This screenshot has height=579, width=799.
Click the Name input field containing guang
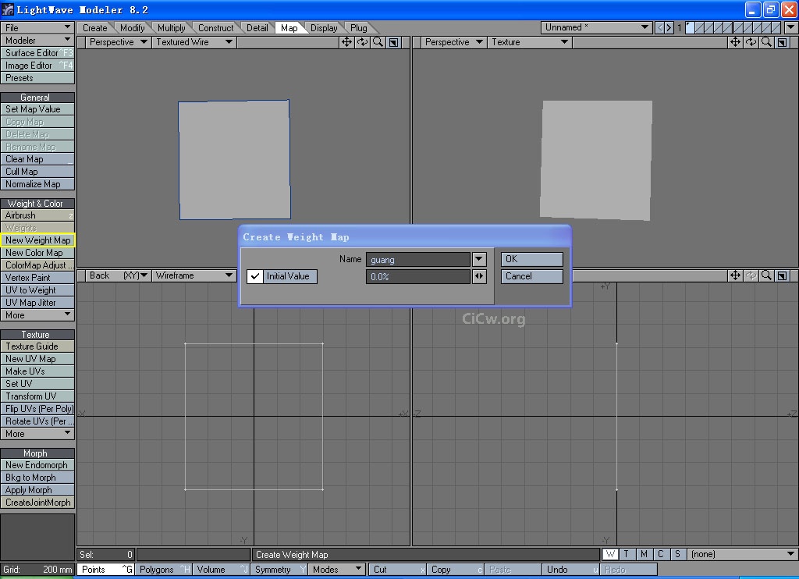[x=418, y=259]
